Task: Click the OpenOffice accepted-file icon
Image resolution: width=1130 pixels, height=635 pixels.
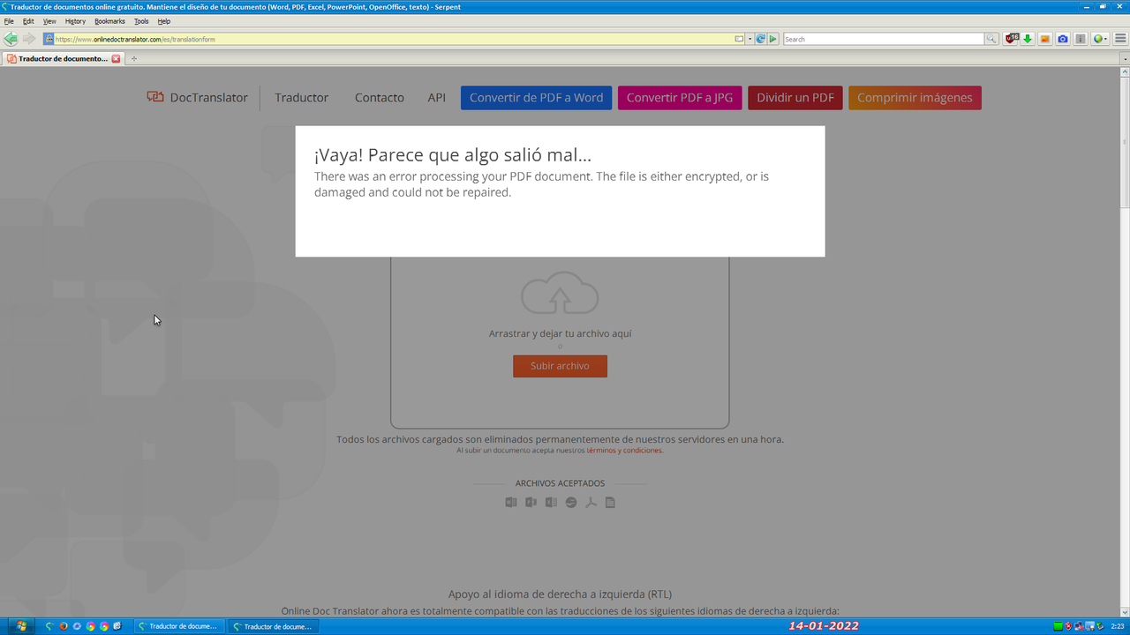Action: click(x=571, y=502)
